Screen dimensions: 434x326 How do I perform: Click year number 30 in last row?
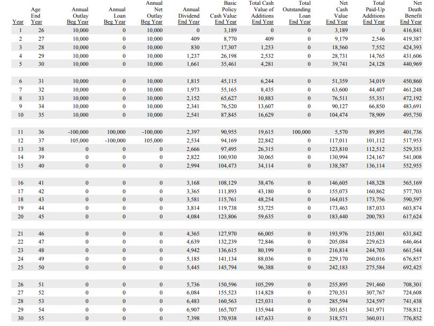(20, 319)
